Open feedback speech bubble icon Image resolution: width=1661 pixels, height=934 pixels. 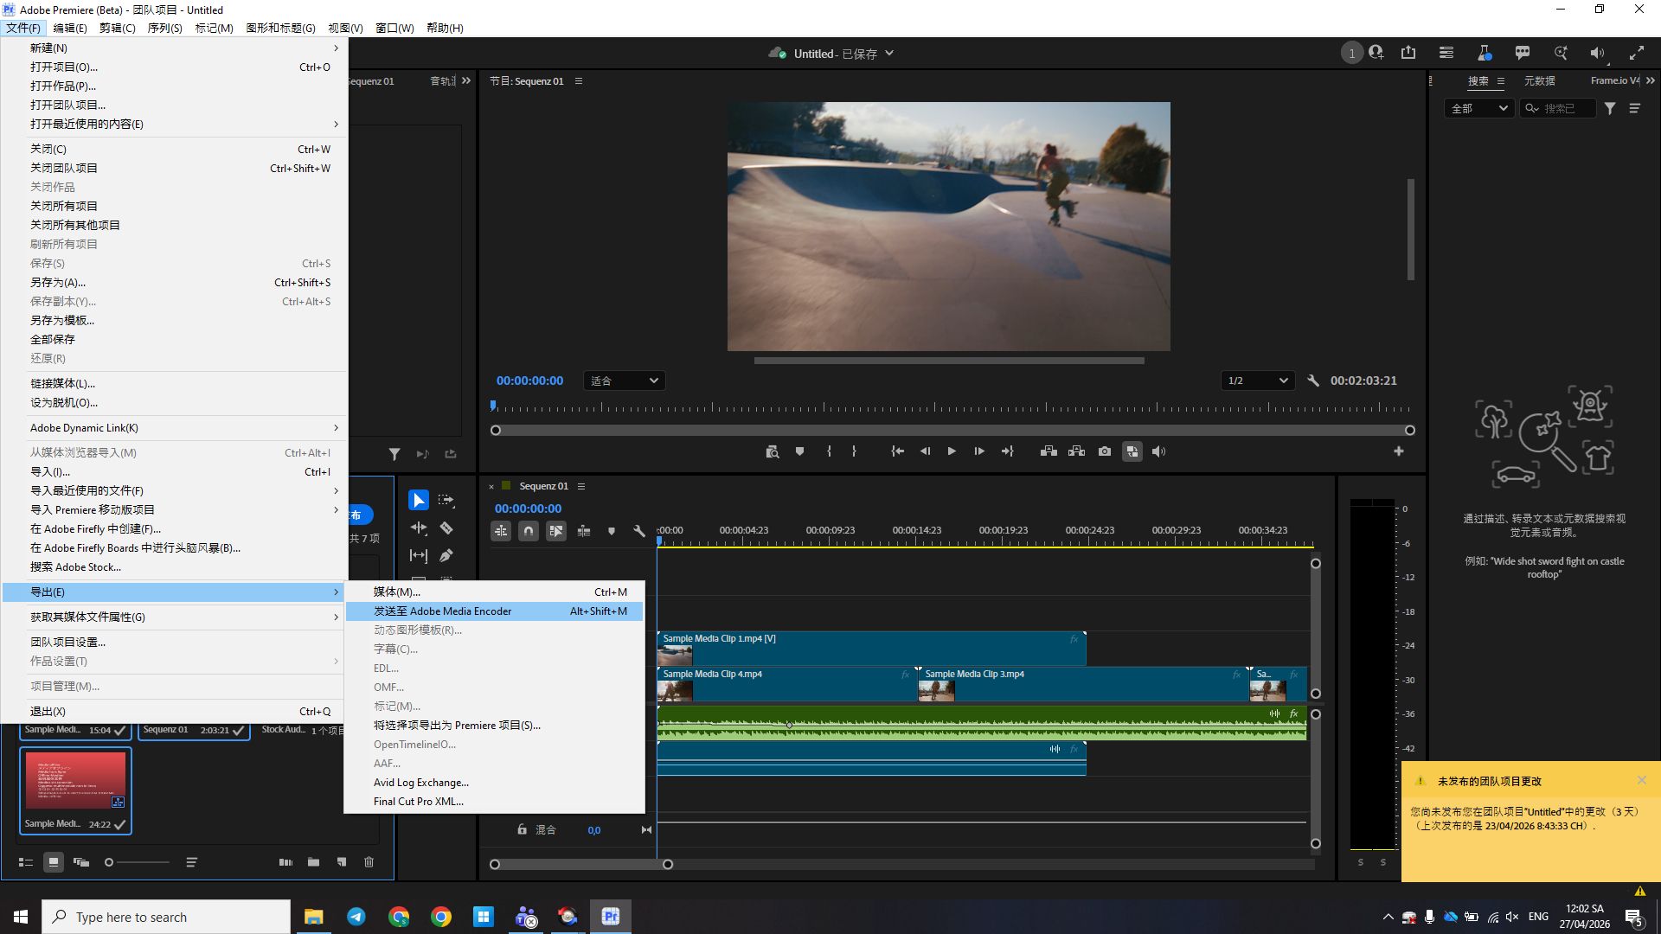[1523, 53]
